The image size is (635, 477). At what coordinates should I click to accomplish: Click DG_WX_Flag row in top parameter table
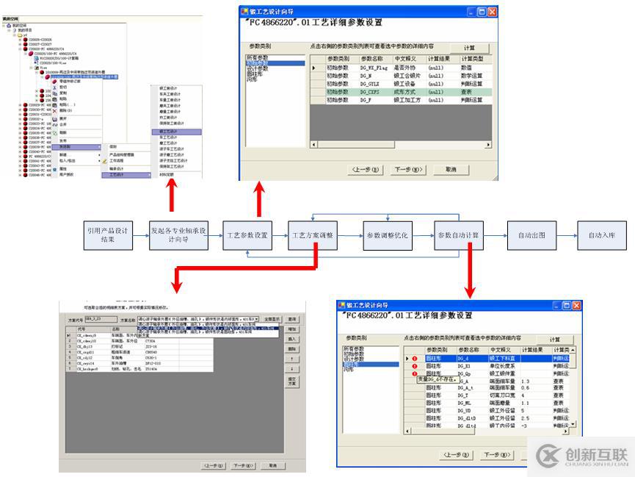401,68
